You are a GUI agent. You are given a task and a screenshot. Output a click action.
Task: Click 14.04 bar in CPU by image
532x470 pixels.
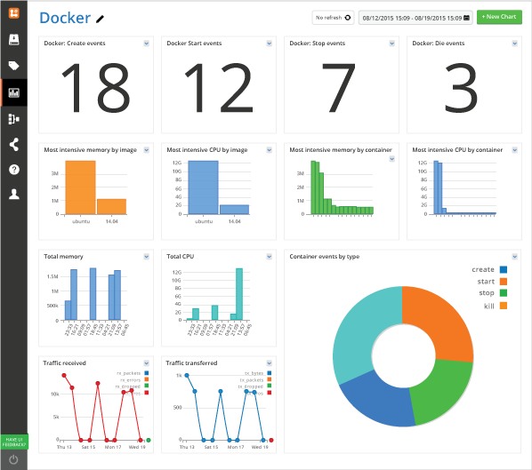235,210
